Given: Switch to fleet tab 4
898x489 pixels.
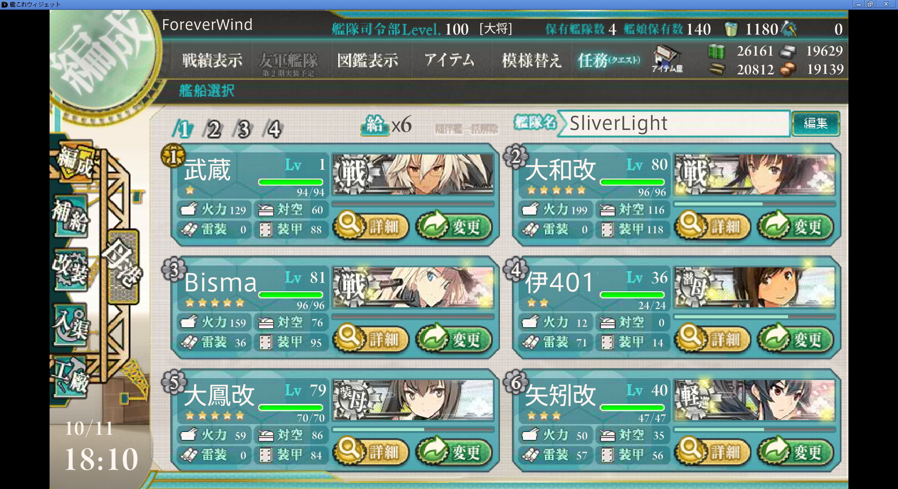Looking at the screenshot, I should (x=274, y=129).
